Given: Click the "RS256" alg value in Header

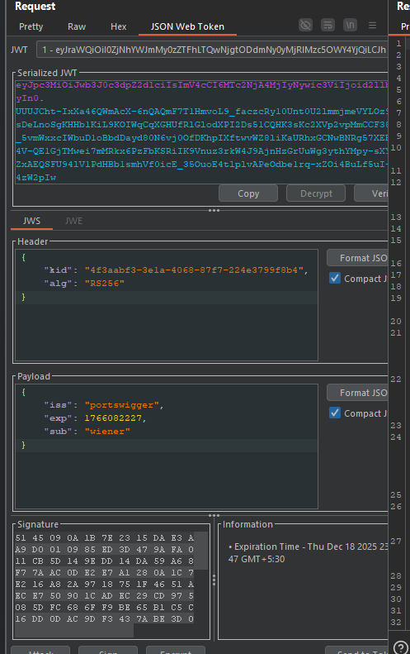Looking at the screenshot, I should coord(105,284).
